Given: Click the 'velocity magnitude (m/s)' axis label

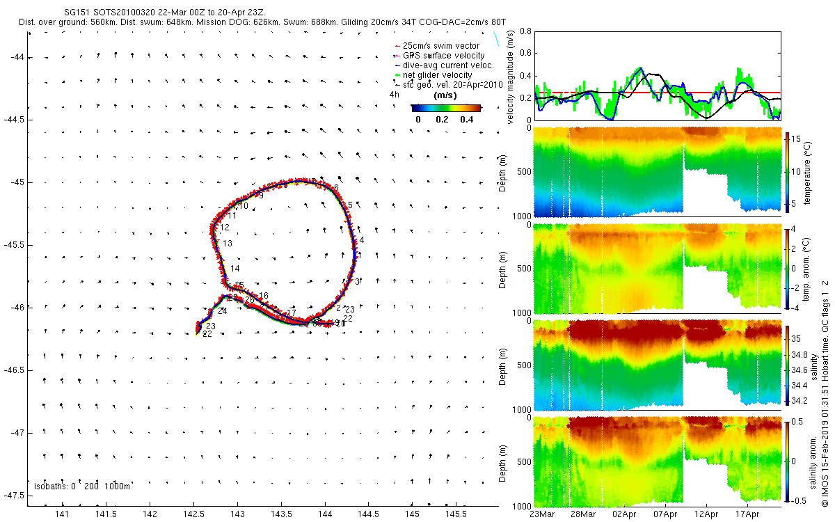Looking at the screenshot, I should [511, 77].
